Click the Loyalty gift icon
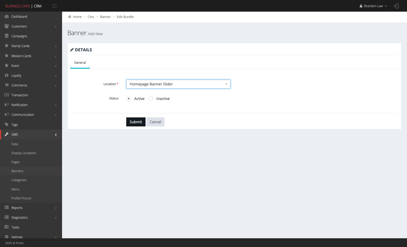The image size is (407, 247). tap(7, 75)
